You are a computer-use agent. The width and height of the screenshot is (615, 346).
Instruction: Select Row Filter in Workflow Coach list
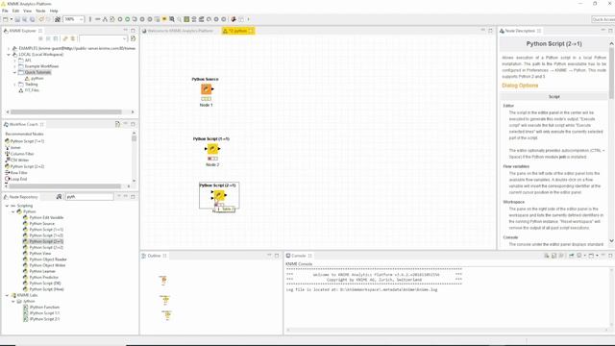[x=19, y=173]
